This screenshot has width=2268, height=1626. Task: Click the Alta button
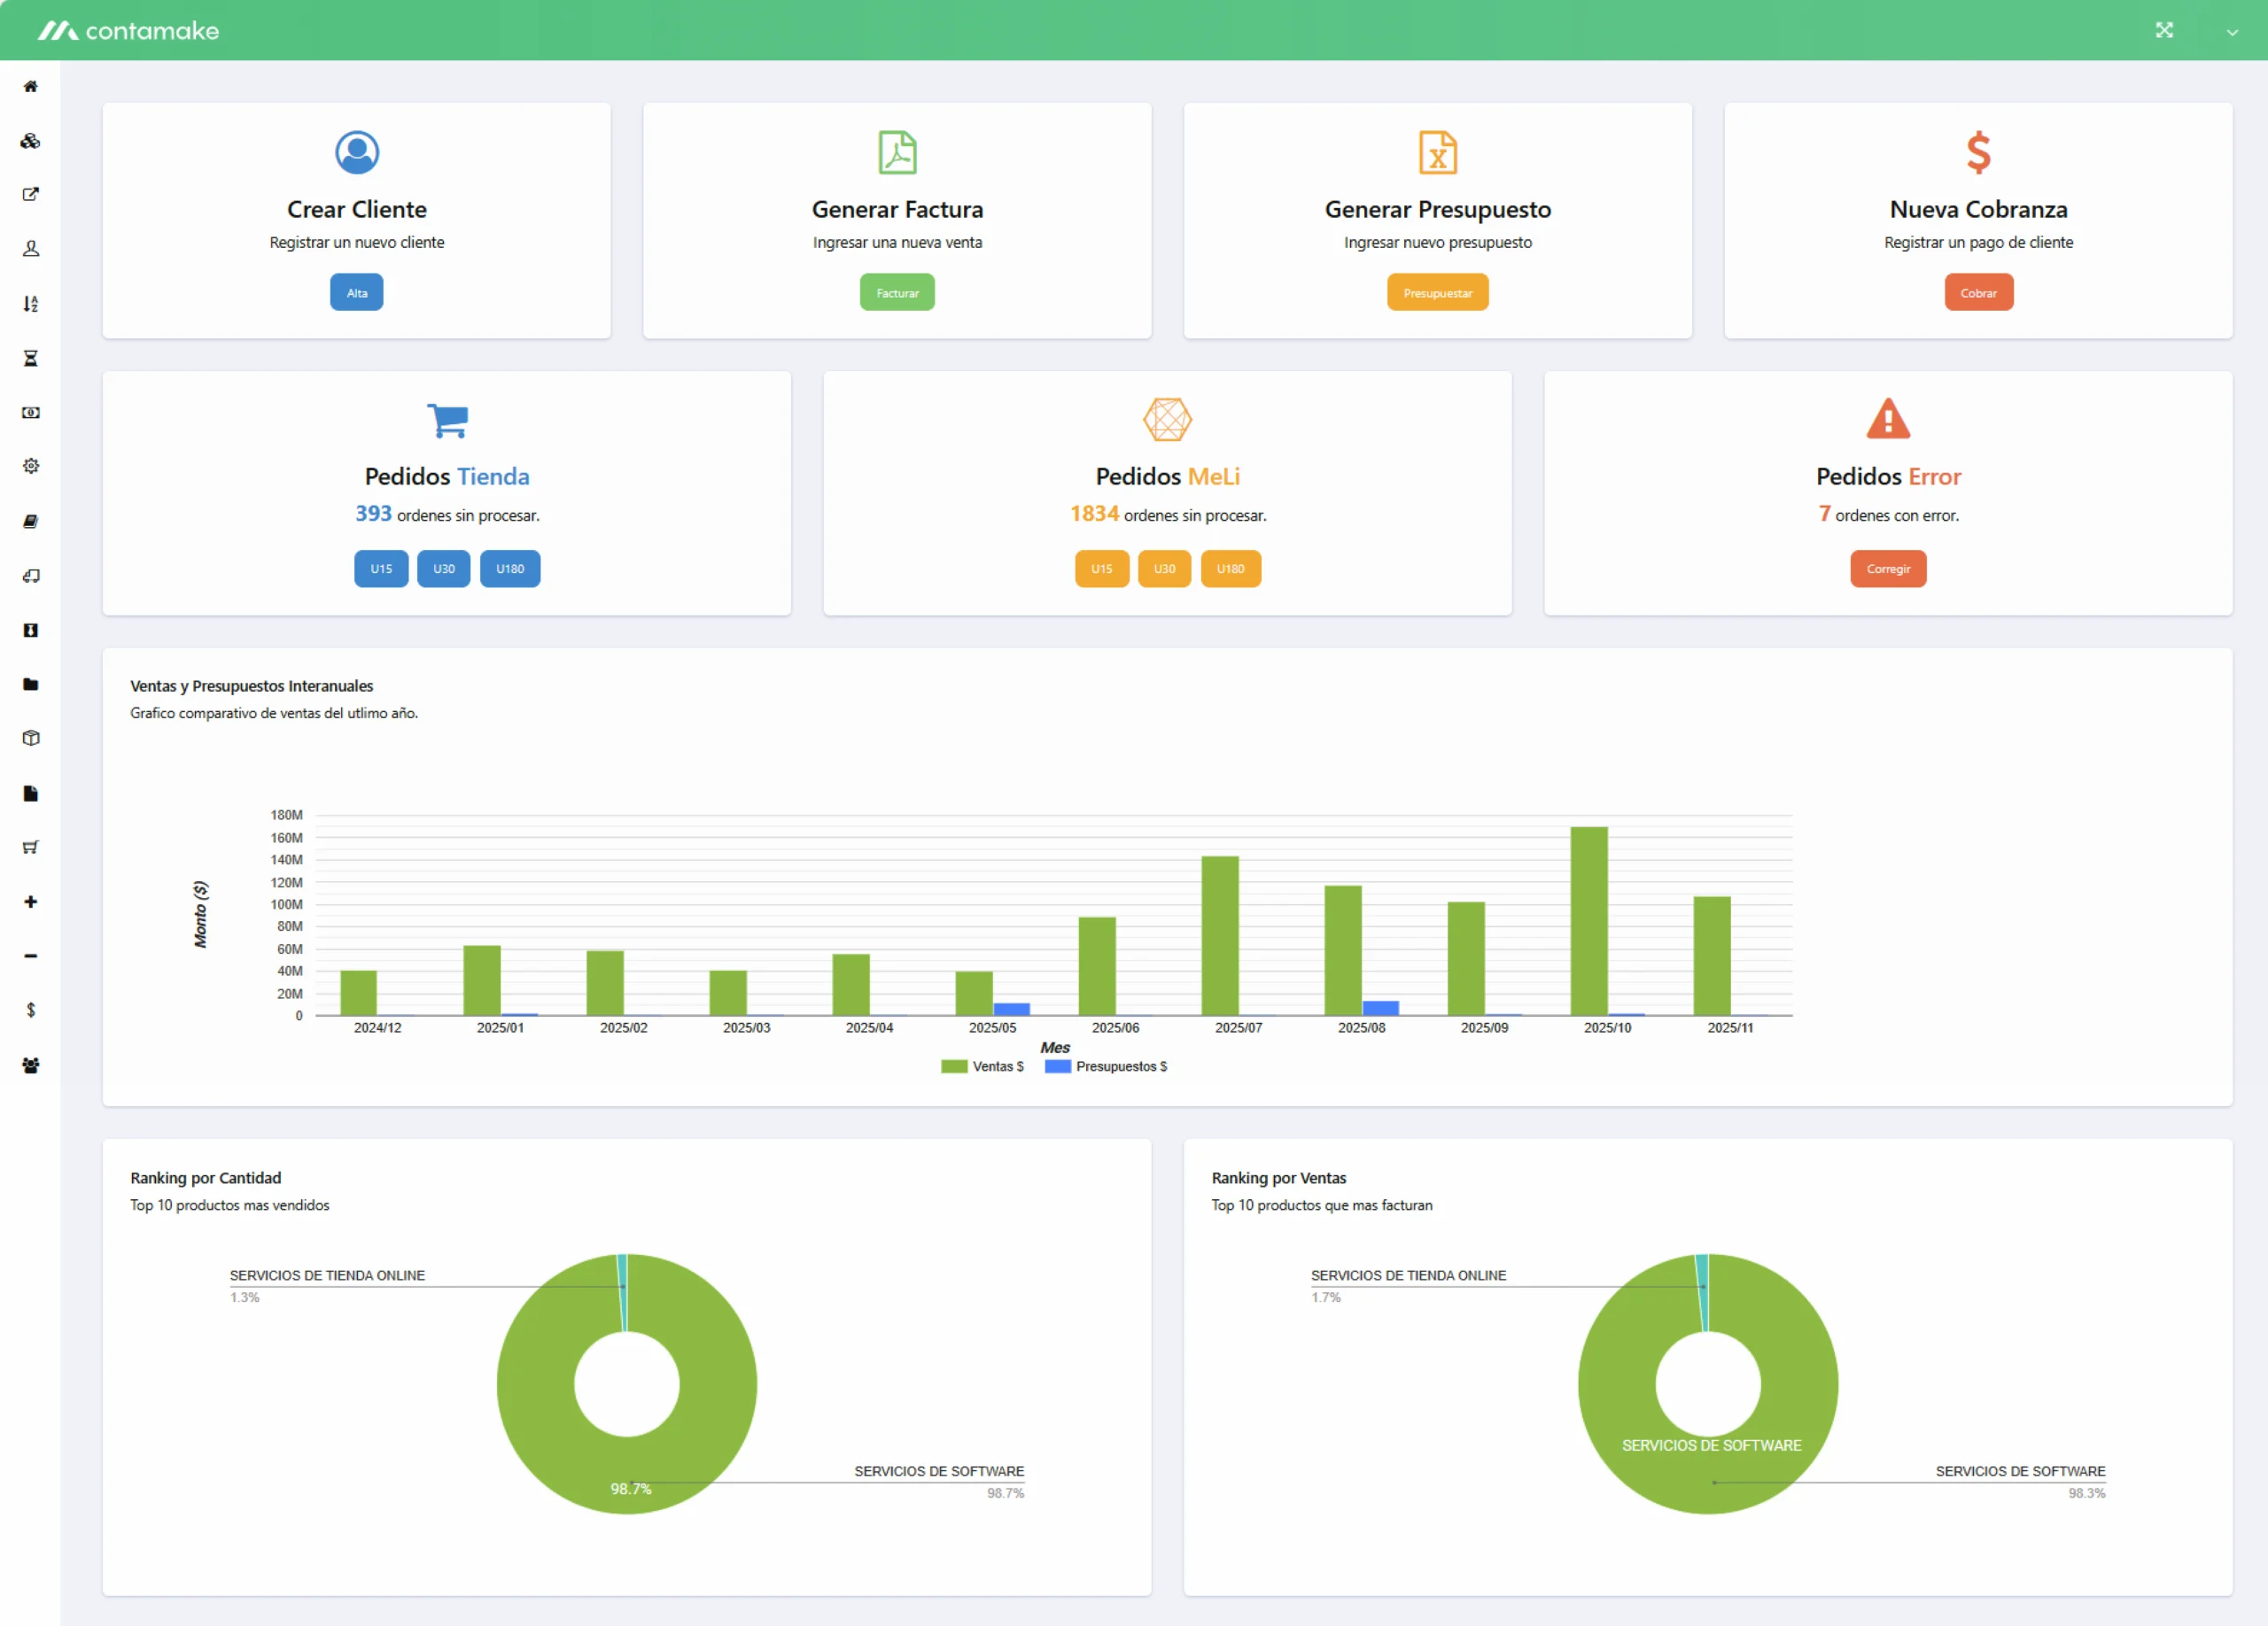[x=357, y=293]
